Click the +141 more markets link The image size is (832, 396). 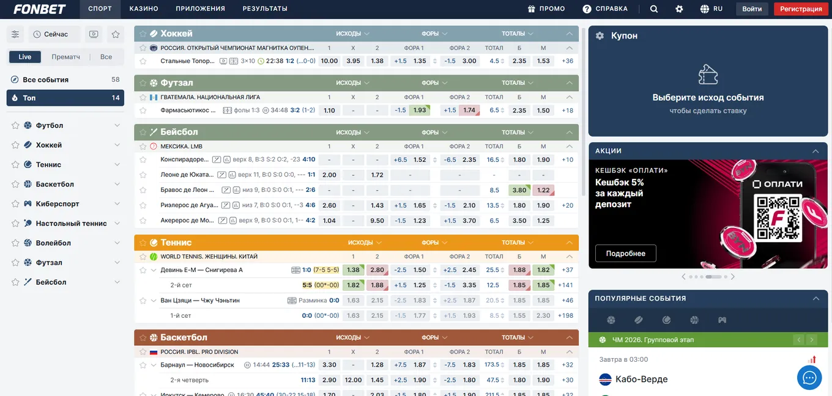[x=566, y=285]
